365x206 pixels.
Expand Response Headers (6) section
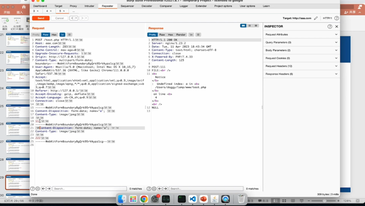pos(301,74)
